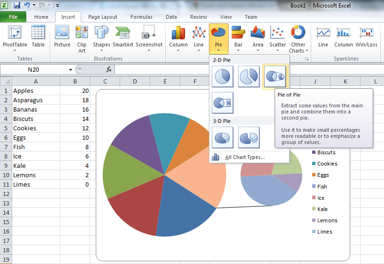Open the Customize Quick Access Toolbar arrow
384x264 pixels.
click(x=57, y=5)
